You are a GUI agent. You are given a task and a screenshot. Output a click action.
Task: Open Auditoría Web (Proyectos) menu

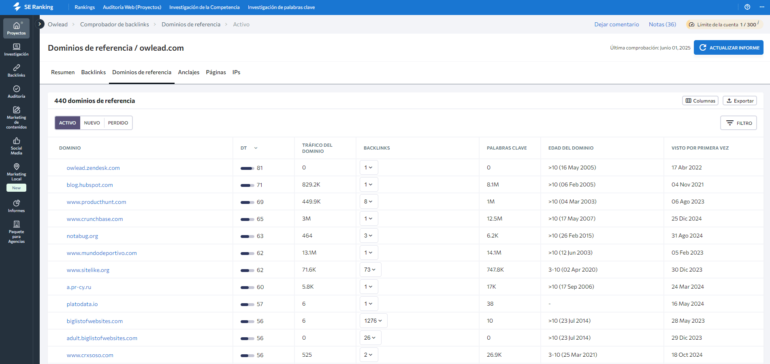pos(132,7)
